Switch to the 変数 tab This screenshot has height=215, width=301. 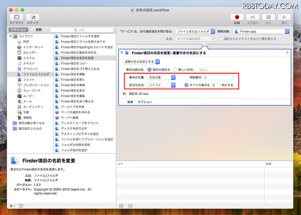click(x=39, y=30)
